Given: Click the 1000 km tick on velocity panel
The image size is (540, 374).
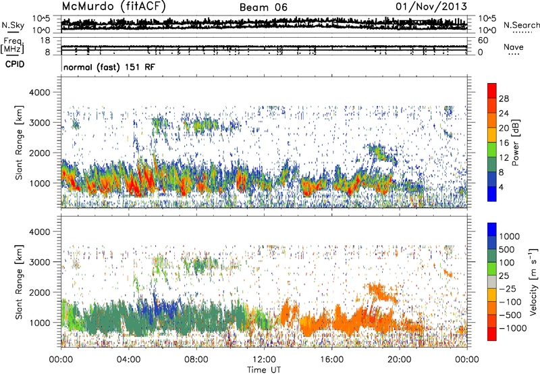Looking at the screenshot, I should click(40, 323).
